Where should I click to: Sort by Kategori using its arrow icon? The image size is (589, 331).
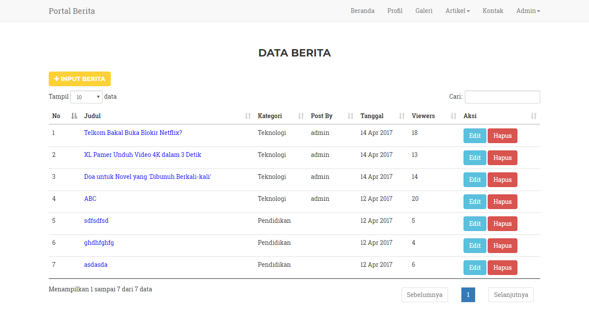(301, 116)
